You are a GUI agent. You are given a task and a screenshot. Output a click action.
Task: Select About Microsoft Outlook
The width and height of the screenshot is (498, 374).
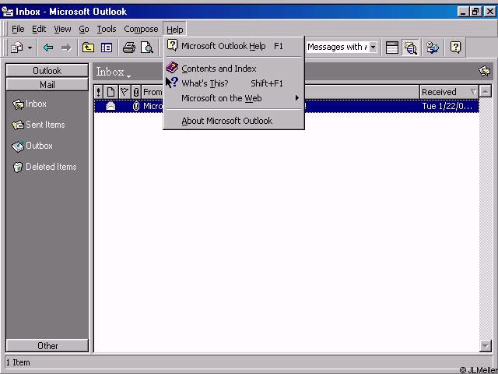tap(233, 121)
